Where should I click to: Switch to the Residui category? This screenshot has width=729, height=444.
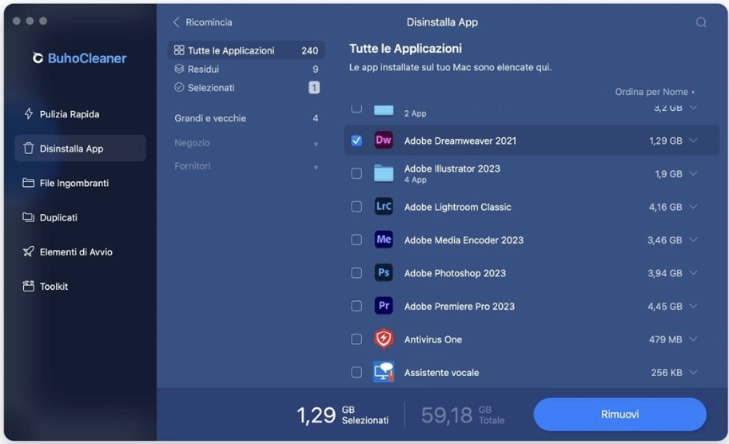(203, 69)
